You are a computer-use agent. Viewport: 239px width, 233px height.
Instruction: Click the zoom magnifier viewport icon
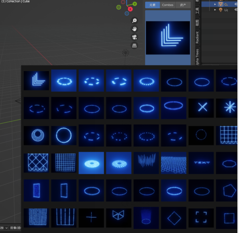click(135, 20)
